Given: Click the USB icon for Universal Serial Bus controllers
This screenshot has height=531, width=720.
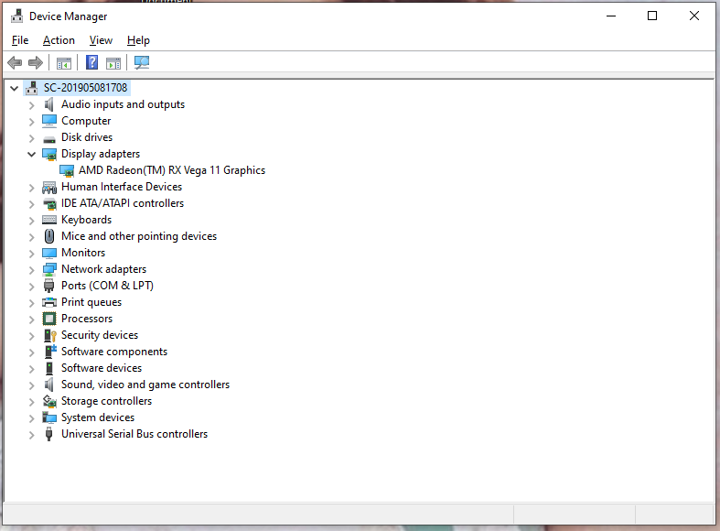Looking at the screenshot, I should tap(49, 434).
